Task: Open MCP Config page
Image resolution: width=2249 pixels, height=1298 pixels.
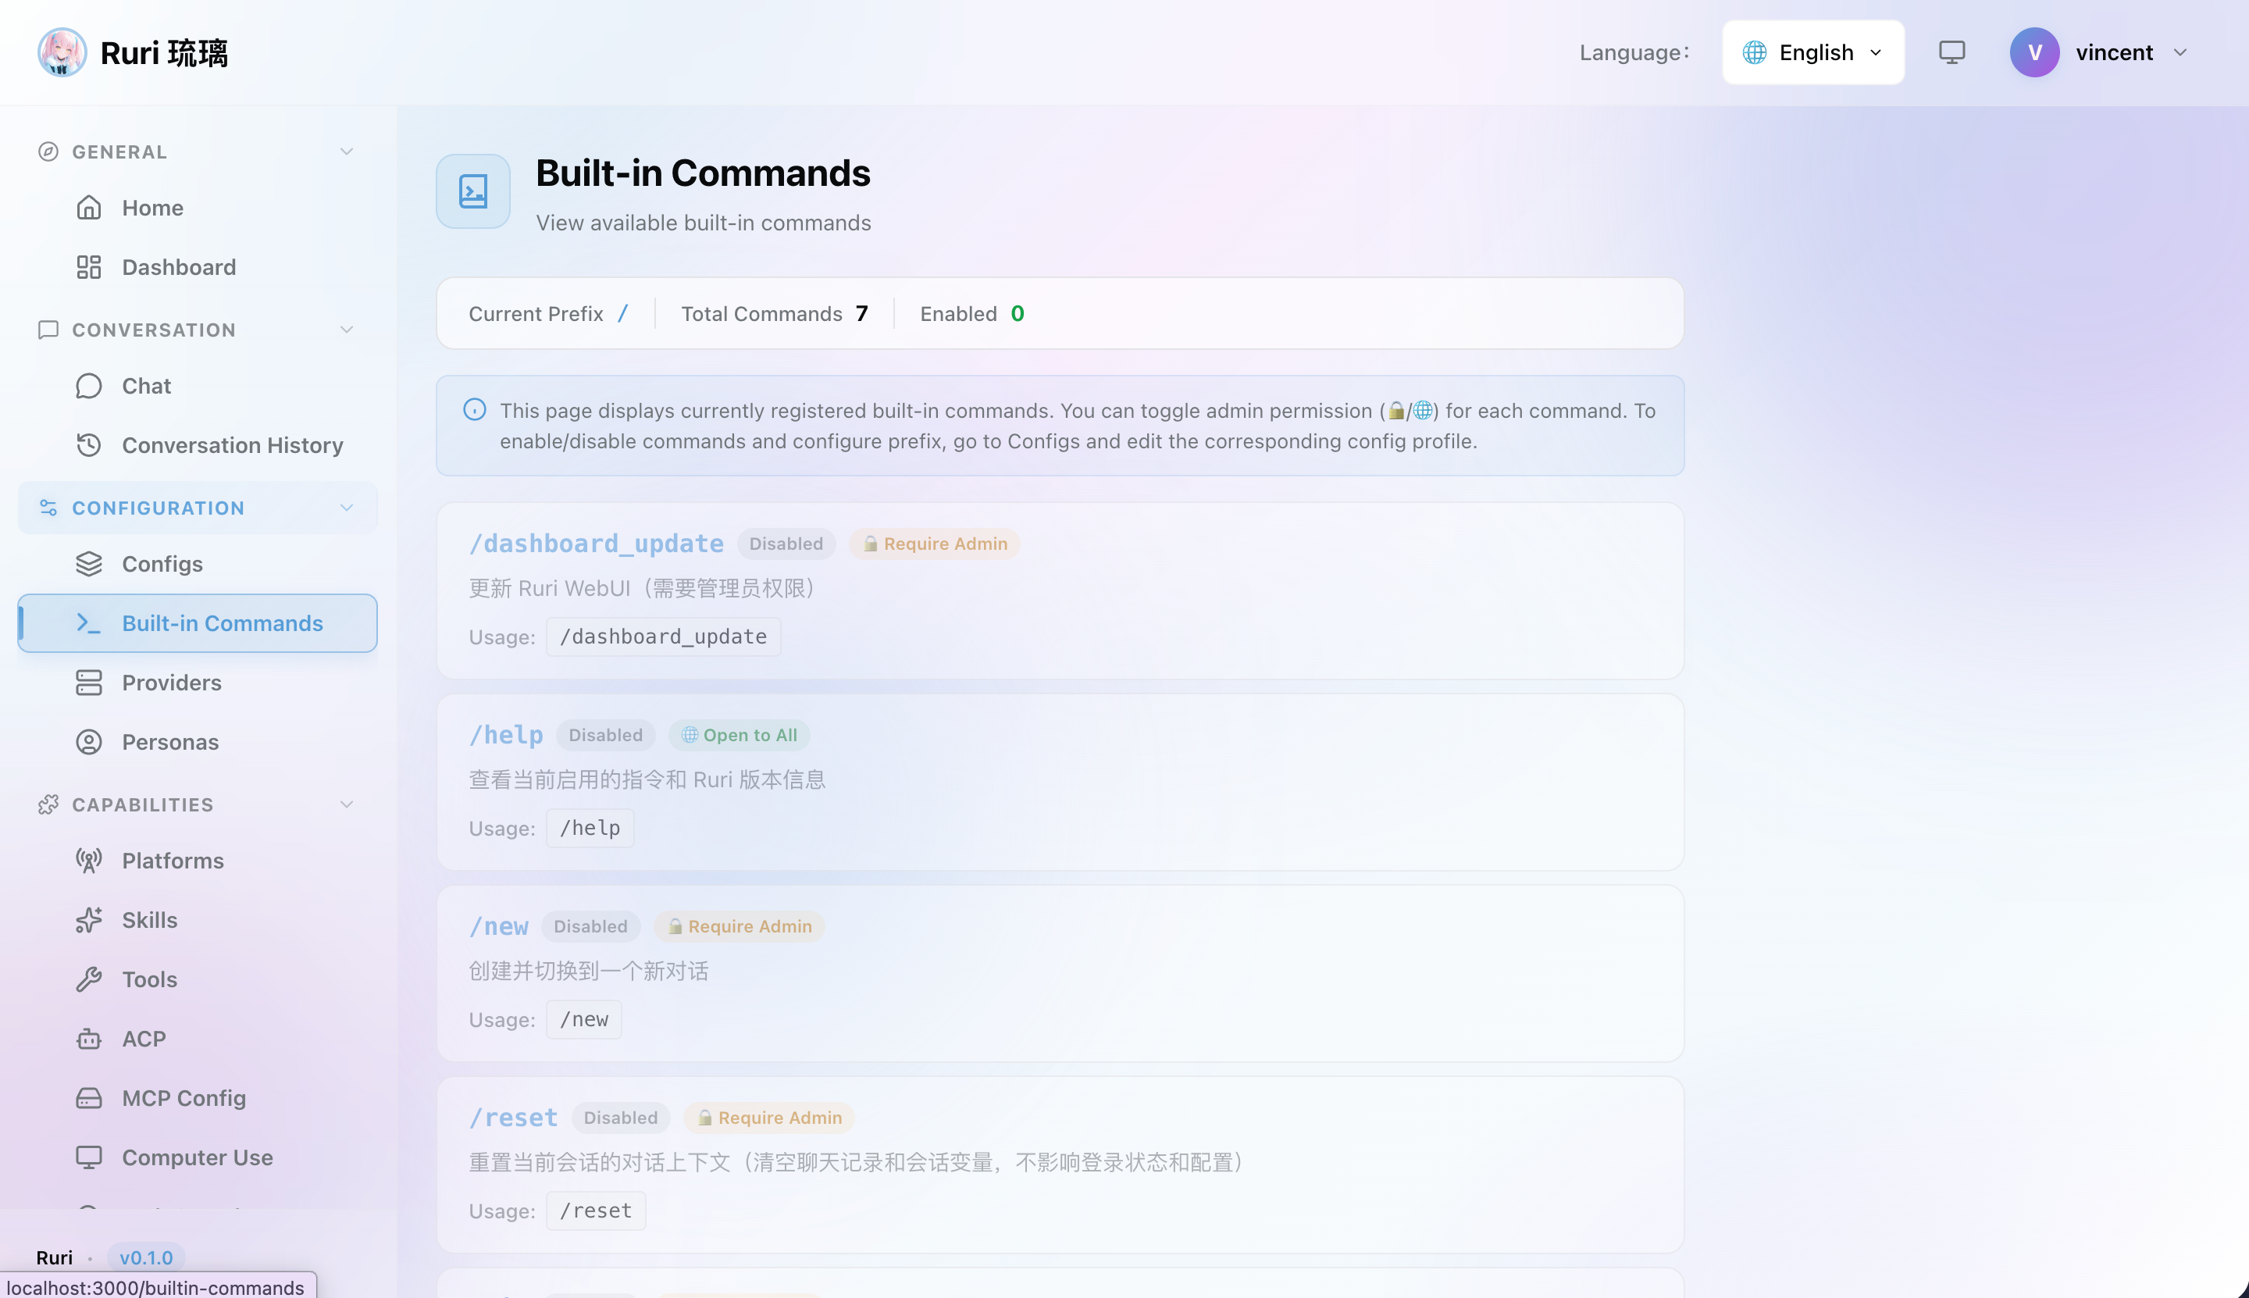Action: 198,1097
